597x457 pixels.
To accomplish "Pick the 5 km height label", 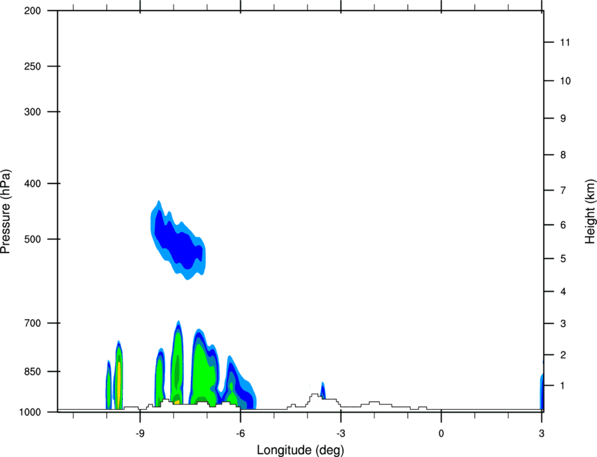I will (x=563, y=259).
